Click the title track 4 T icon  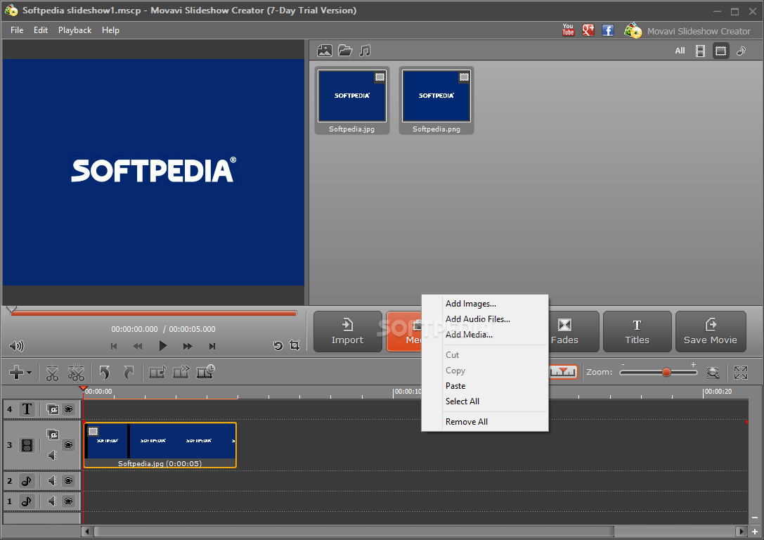[27, 409]
